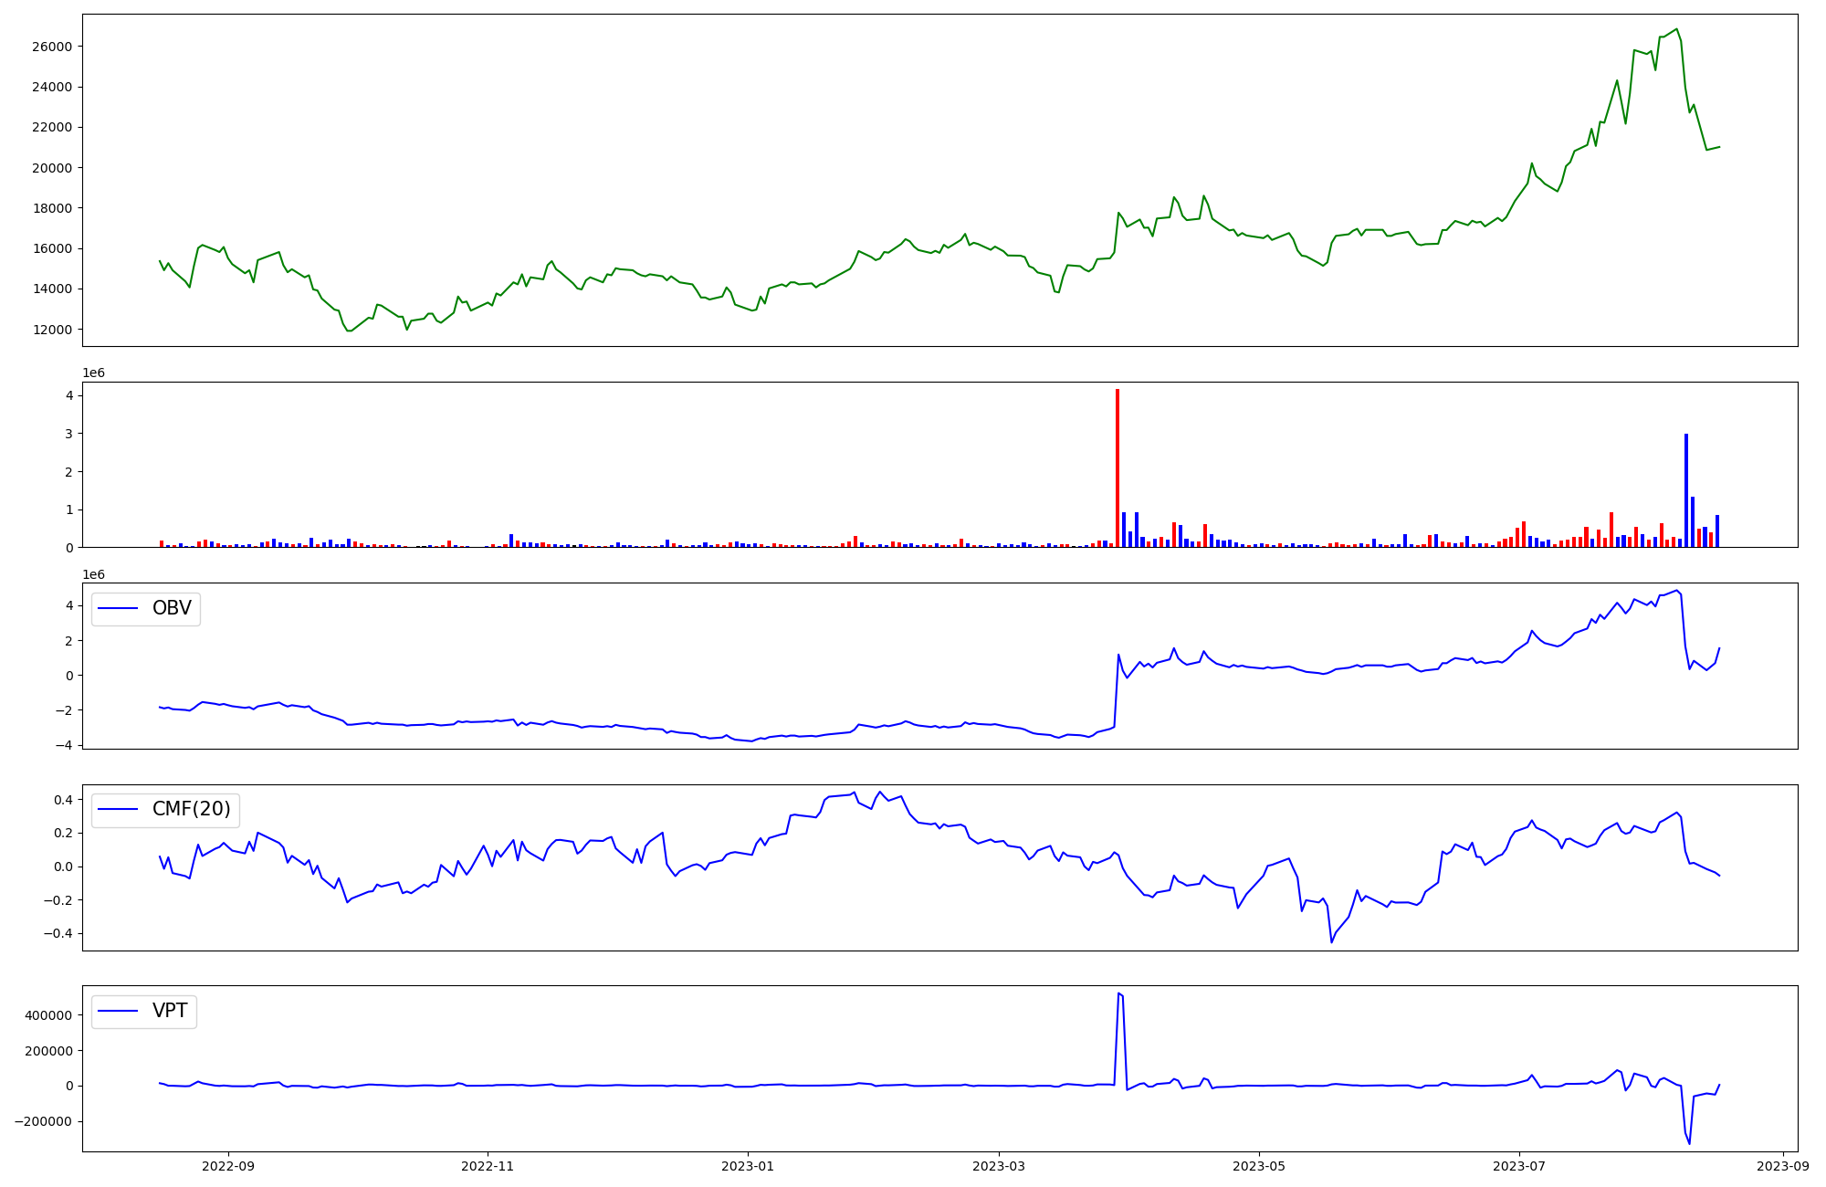Click the 2022-11 date tick label
The height and width of the screenshot is (1187, 1826).
pos(488,1166)
